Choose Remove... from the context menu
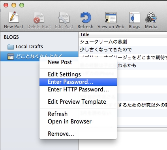 [78, 134]
